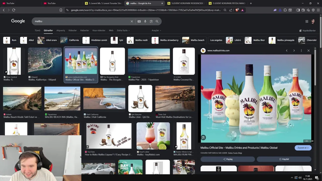The height and width of the screenshot is (181, 322).
Task: Filter by the Hindistan cevizi chip
Action: (96, 40)
